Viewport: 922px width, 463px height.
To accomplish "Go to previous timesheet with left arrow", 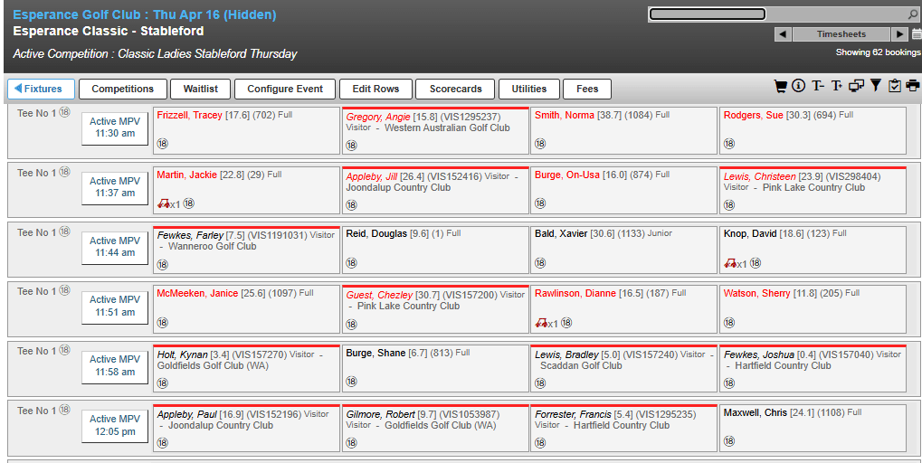I will [784, 34].
